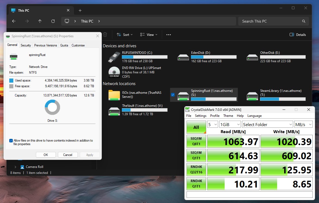Image resolution: width=319 pixels, height=203 pixels.
Task: Open the ISOs network folder icon
Action: (x=114, y=95)
